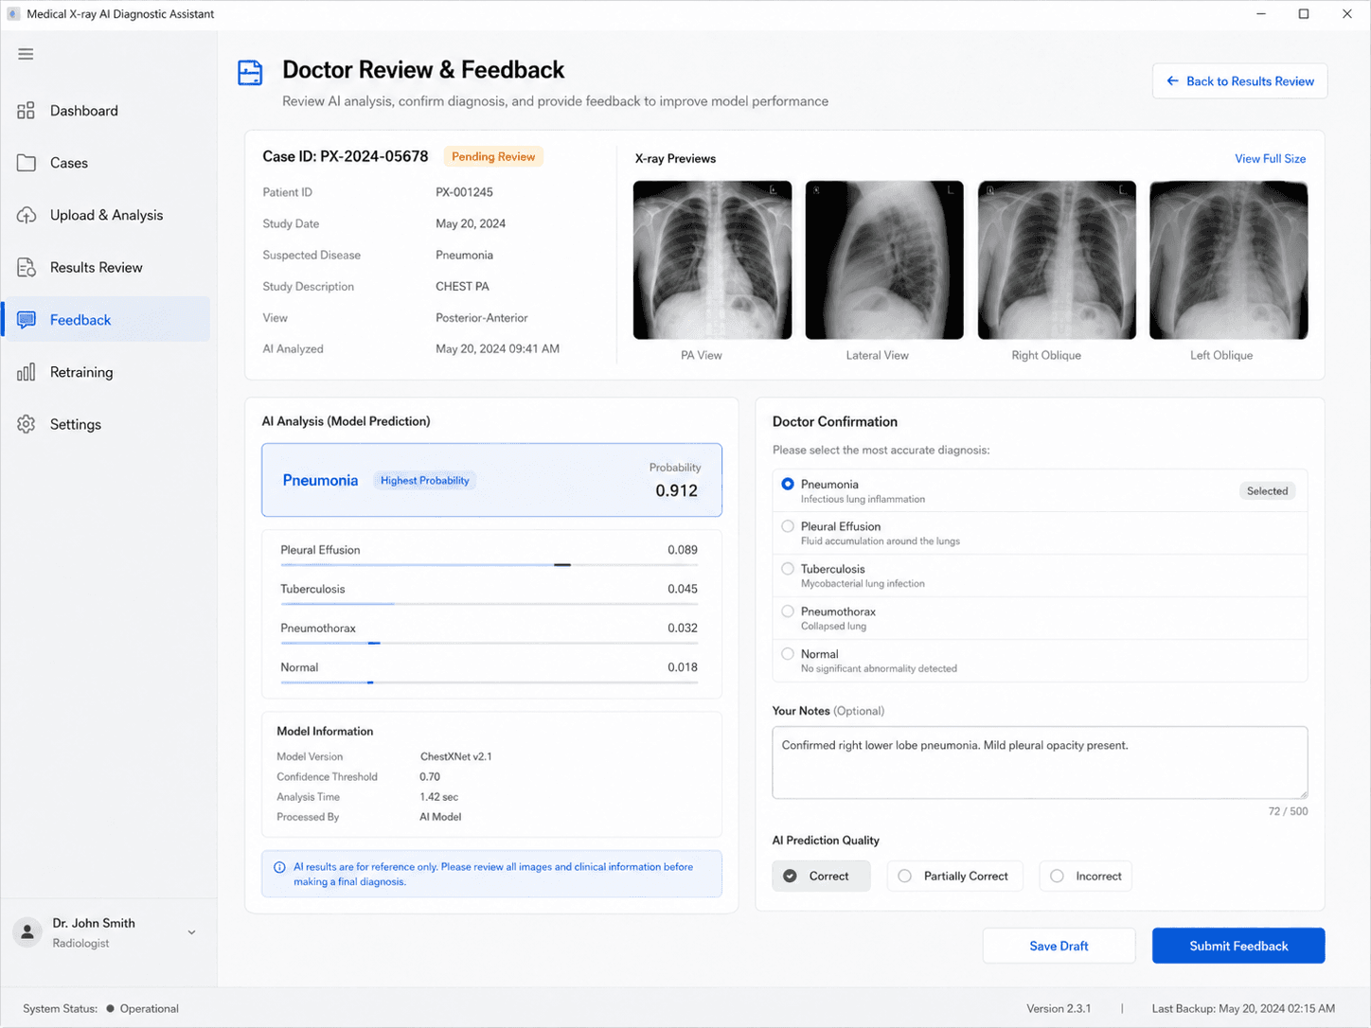Click the app icon in title bar
This screenshot has height=1028, width=1371.
pos(13,14)
